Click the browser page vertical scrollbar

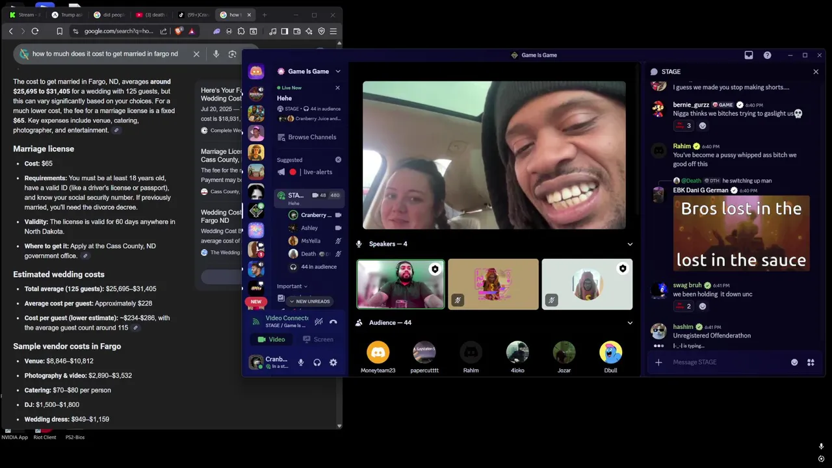(339, 234)
